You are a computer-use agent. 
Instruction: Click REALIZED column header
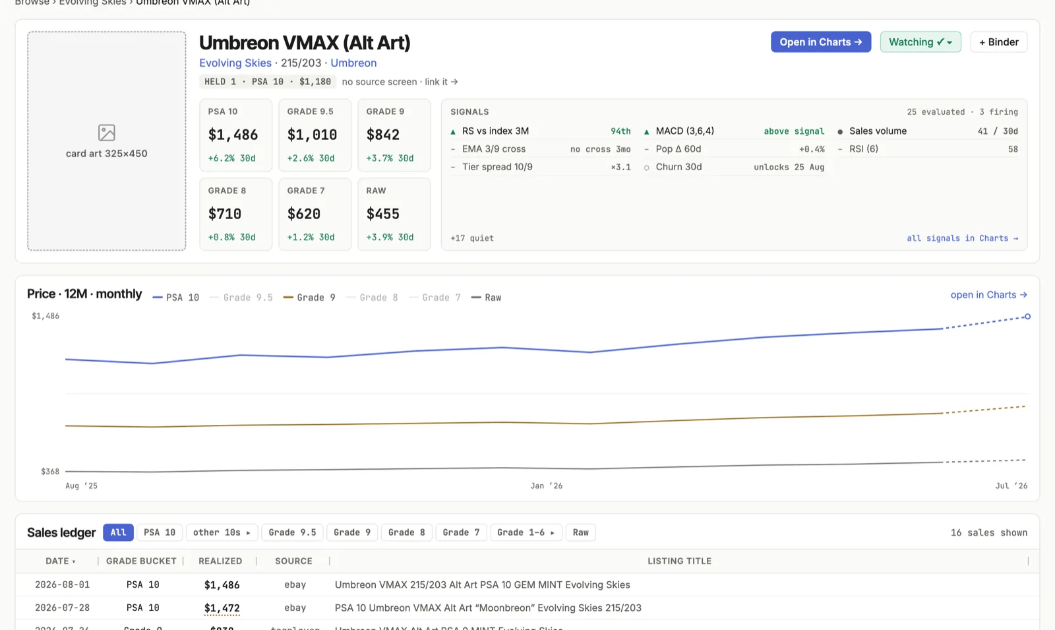click(x=220, y=561)
